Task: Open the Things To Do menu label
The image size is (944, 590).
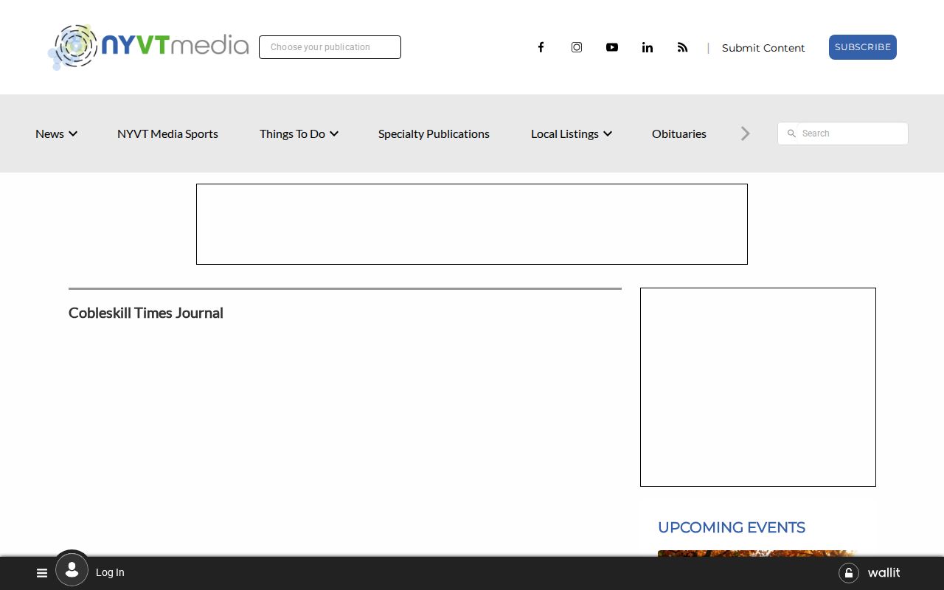Action: [x=292, y=133]
